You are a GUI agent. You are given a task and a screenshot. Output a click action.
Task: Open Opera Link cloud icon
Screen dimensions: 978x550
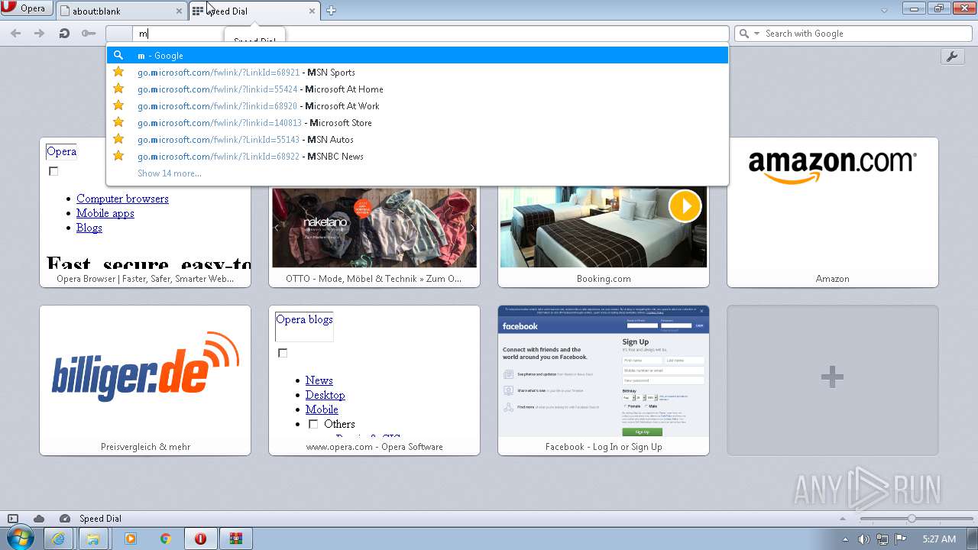click(39, 519)
